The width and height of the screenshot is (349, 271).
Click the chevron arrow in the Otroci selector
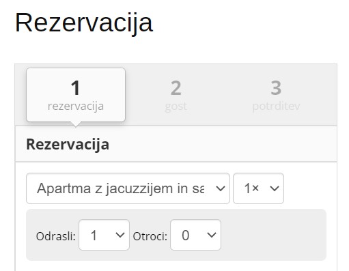pos(212,235)
